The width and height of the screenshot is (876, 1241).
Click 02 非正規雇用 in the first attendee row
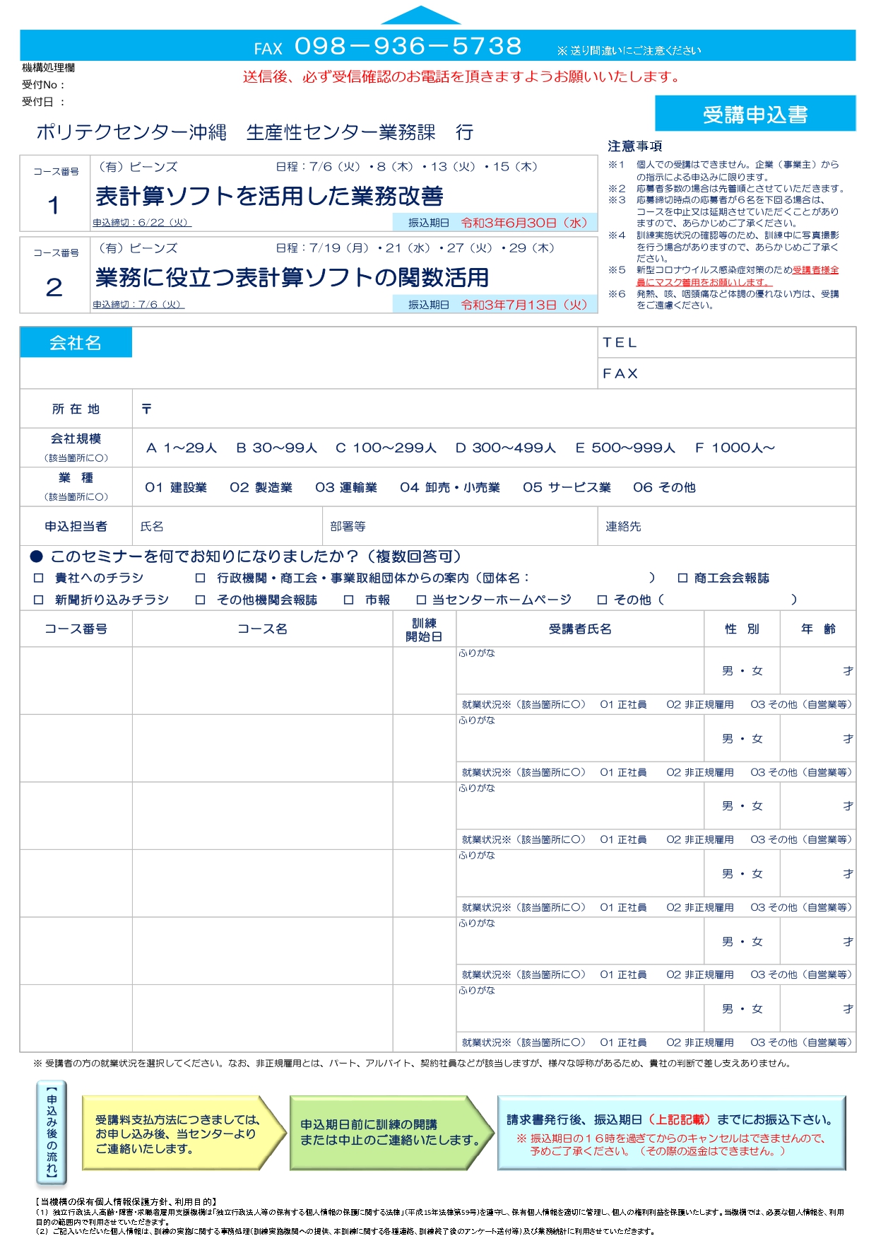click(700, 704)
